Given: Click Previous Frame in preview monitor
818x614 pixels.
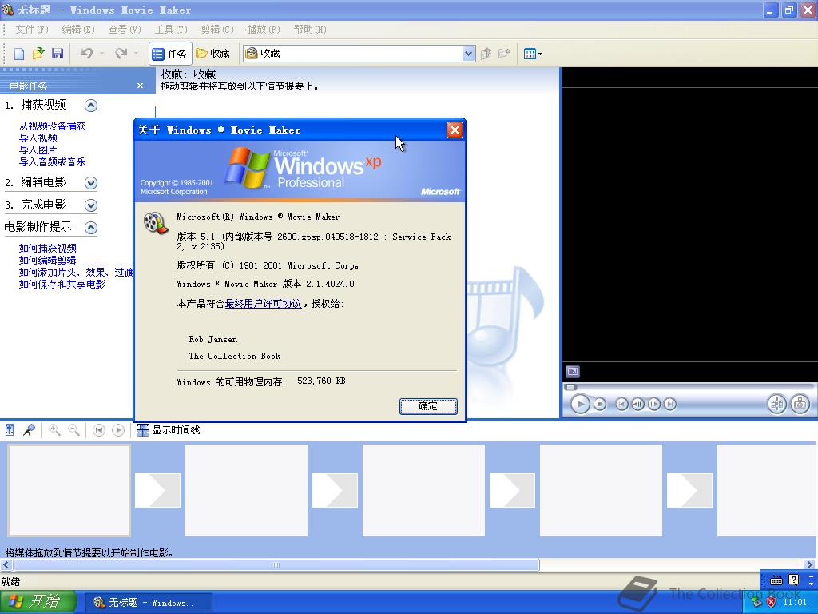Looking at the screenshot, I should pyautogui.click(x=637, y=404).
